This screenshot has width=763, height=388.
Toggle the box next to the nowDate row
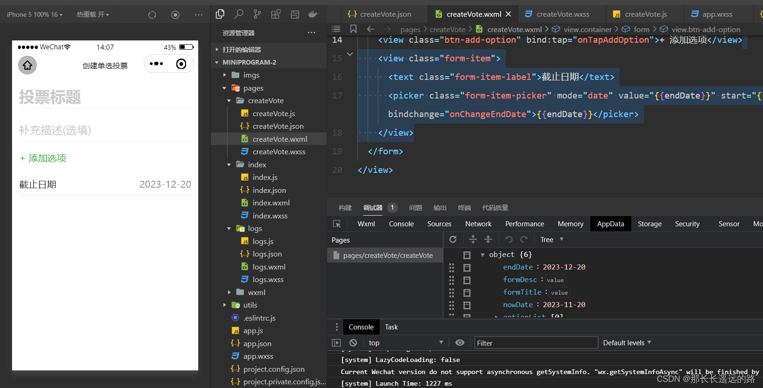(x=467, y=305)
